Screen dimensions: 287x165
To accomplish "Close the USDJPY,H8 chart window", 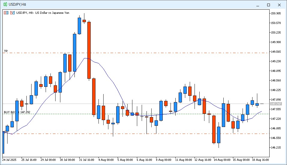I will [x=279, y=5].
